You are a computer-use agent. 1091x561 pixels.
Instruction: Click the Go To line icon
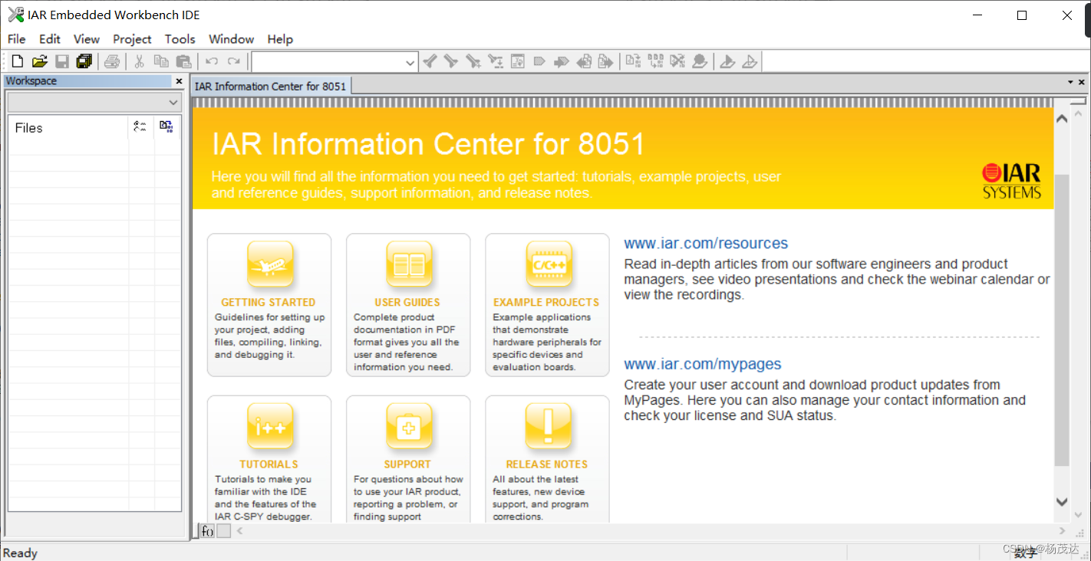518,61
